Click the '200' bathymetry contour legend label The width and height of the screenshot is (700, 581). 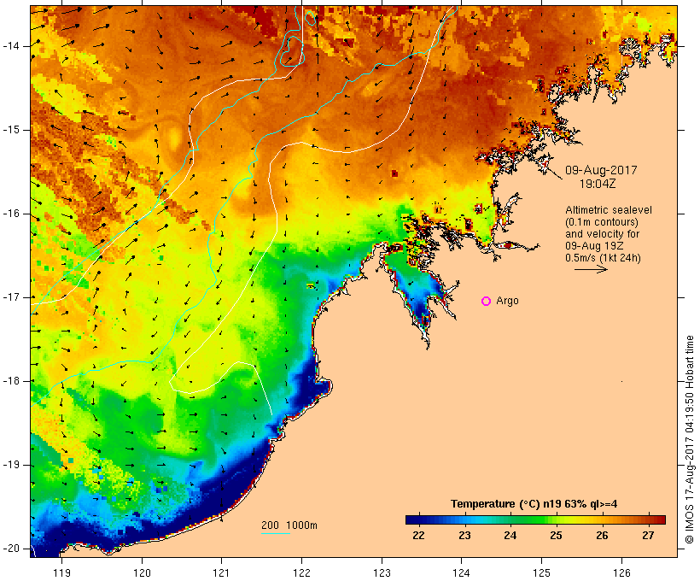(x=270, y=525)
